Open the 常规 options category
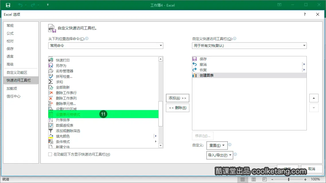Viewport: 326px width, 183px height. (x=21, y=25)
